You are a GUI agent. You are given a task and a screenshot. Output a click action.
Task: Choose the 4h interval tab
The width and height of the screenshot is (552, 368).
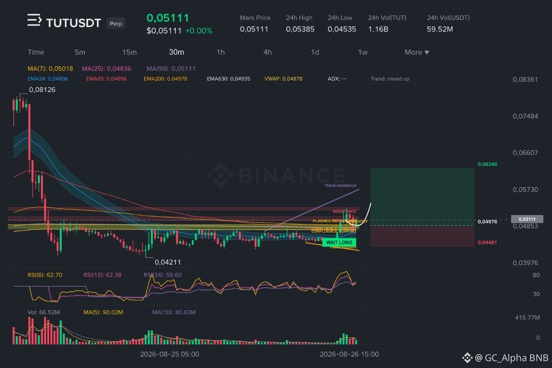point(267,52)
